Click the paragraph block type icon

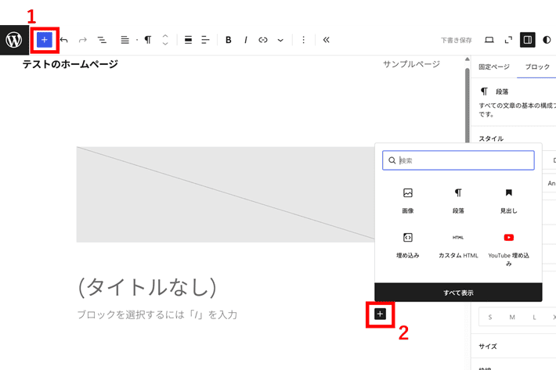(148, 40)
